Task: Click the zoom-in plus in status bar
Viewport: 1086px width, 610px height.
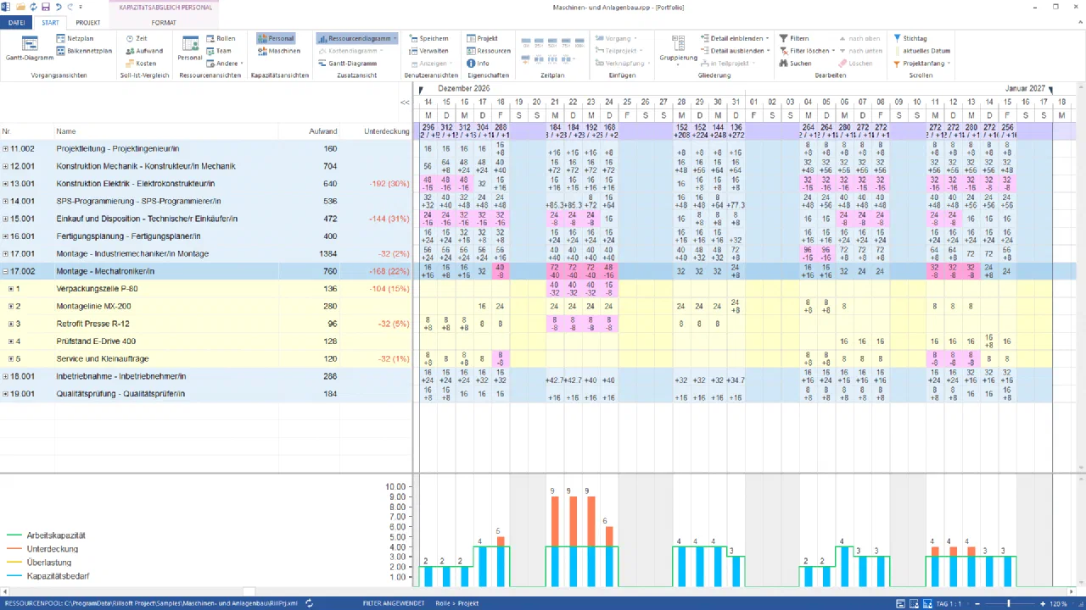Action: click(1042, 603)
